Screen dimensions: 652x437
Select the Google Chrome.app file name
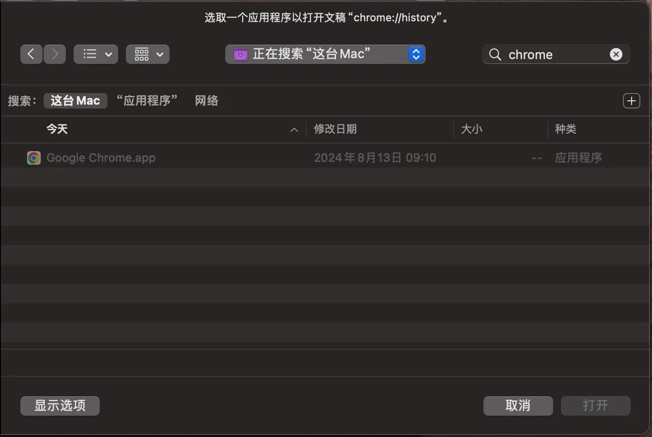pos(101,158)
